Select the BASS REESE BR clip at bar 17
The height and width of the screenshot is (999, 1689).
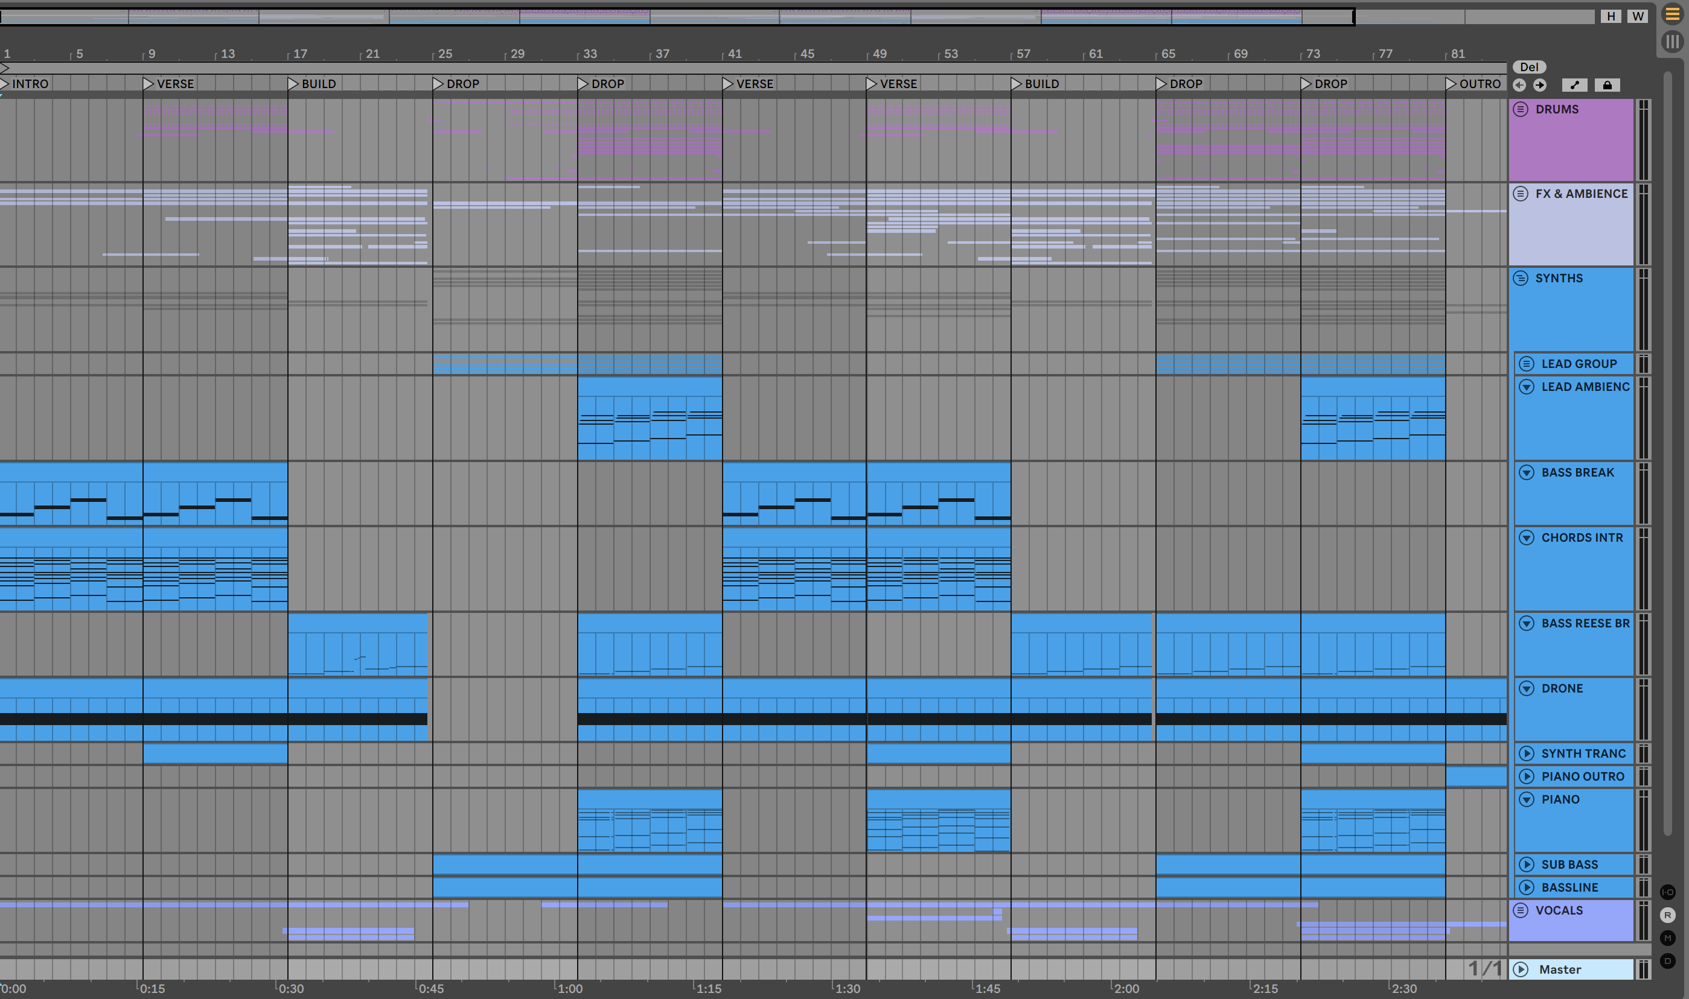point(357,644)
